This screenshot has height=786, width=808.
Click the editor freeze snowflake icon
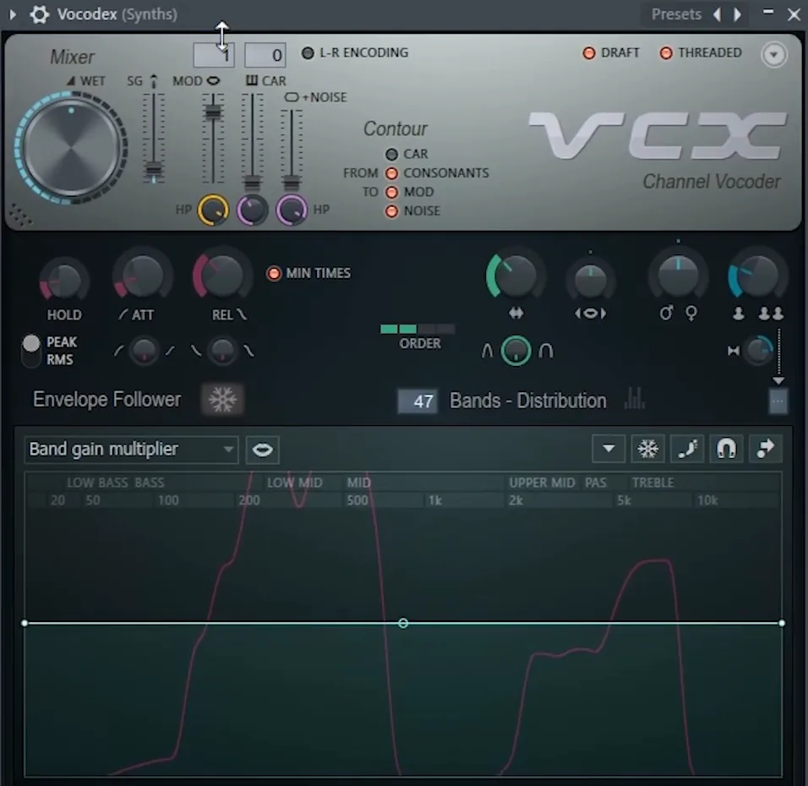[647, 449]
